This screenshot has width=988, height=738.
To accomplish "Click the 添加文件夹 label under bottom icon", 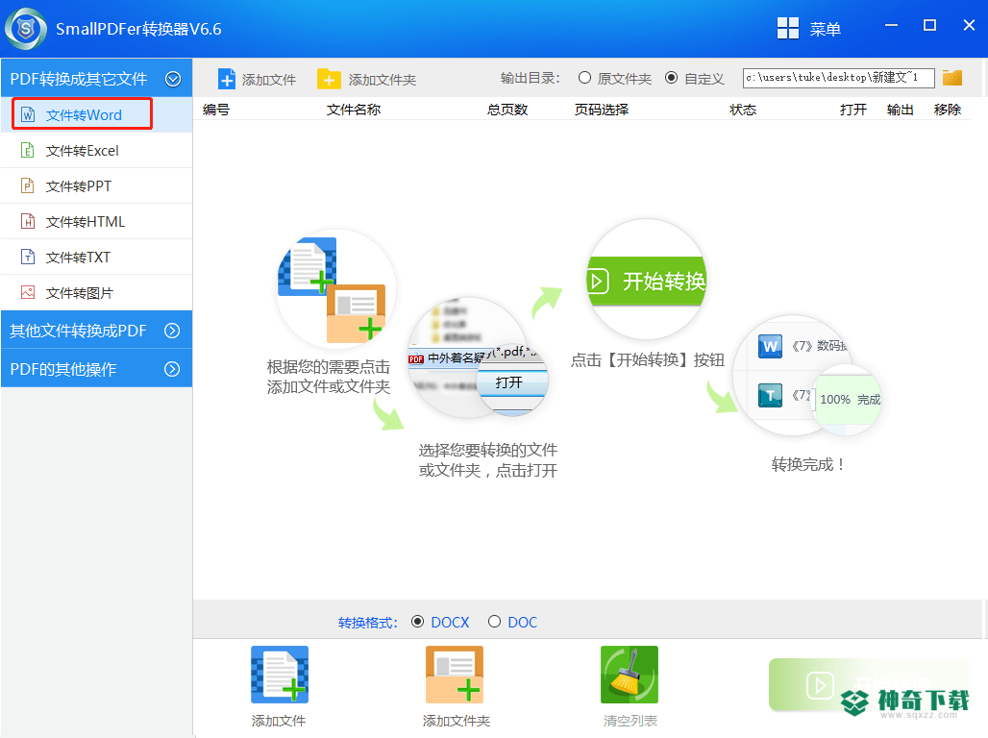I will tap(457, 721).
